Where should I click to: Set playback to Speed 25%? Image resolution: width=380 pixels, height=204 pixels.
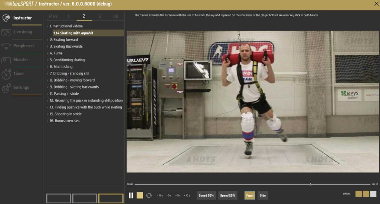coord(228,195)
